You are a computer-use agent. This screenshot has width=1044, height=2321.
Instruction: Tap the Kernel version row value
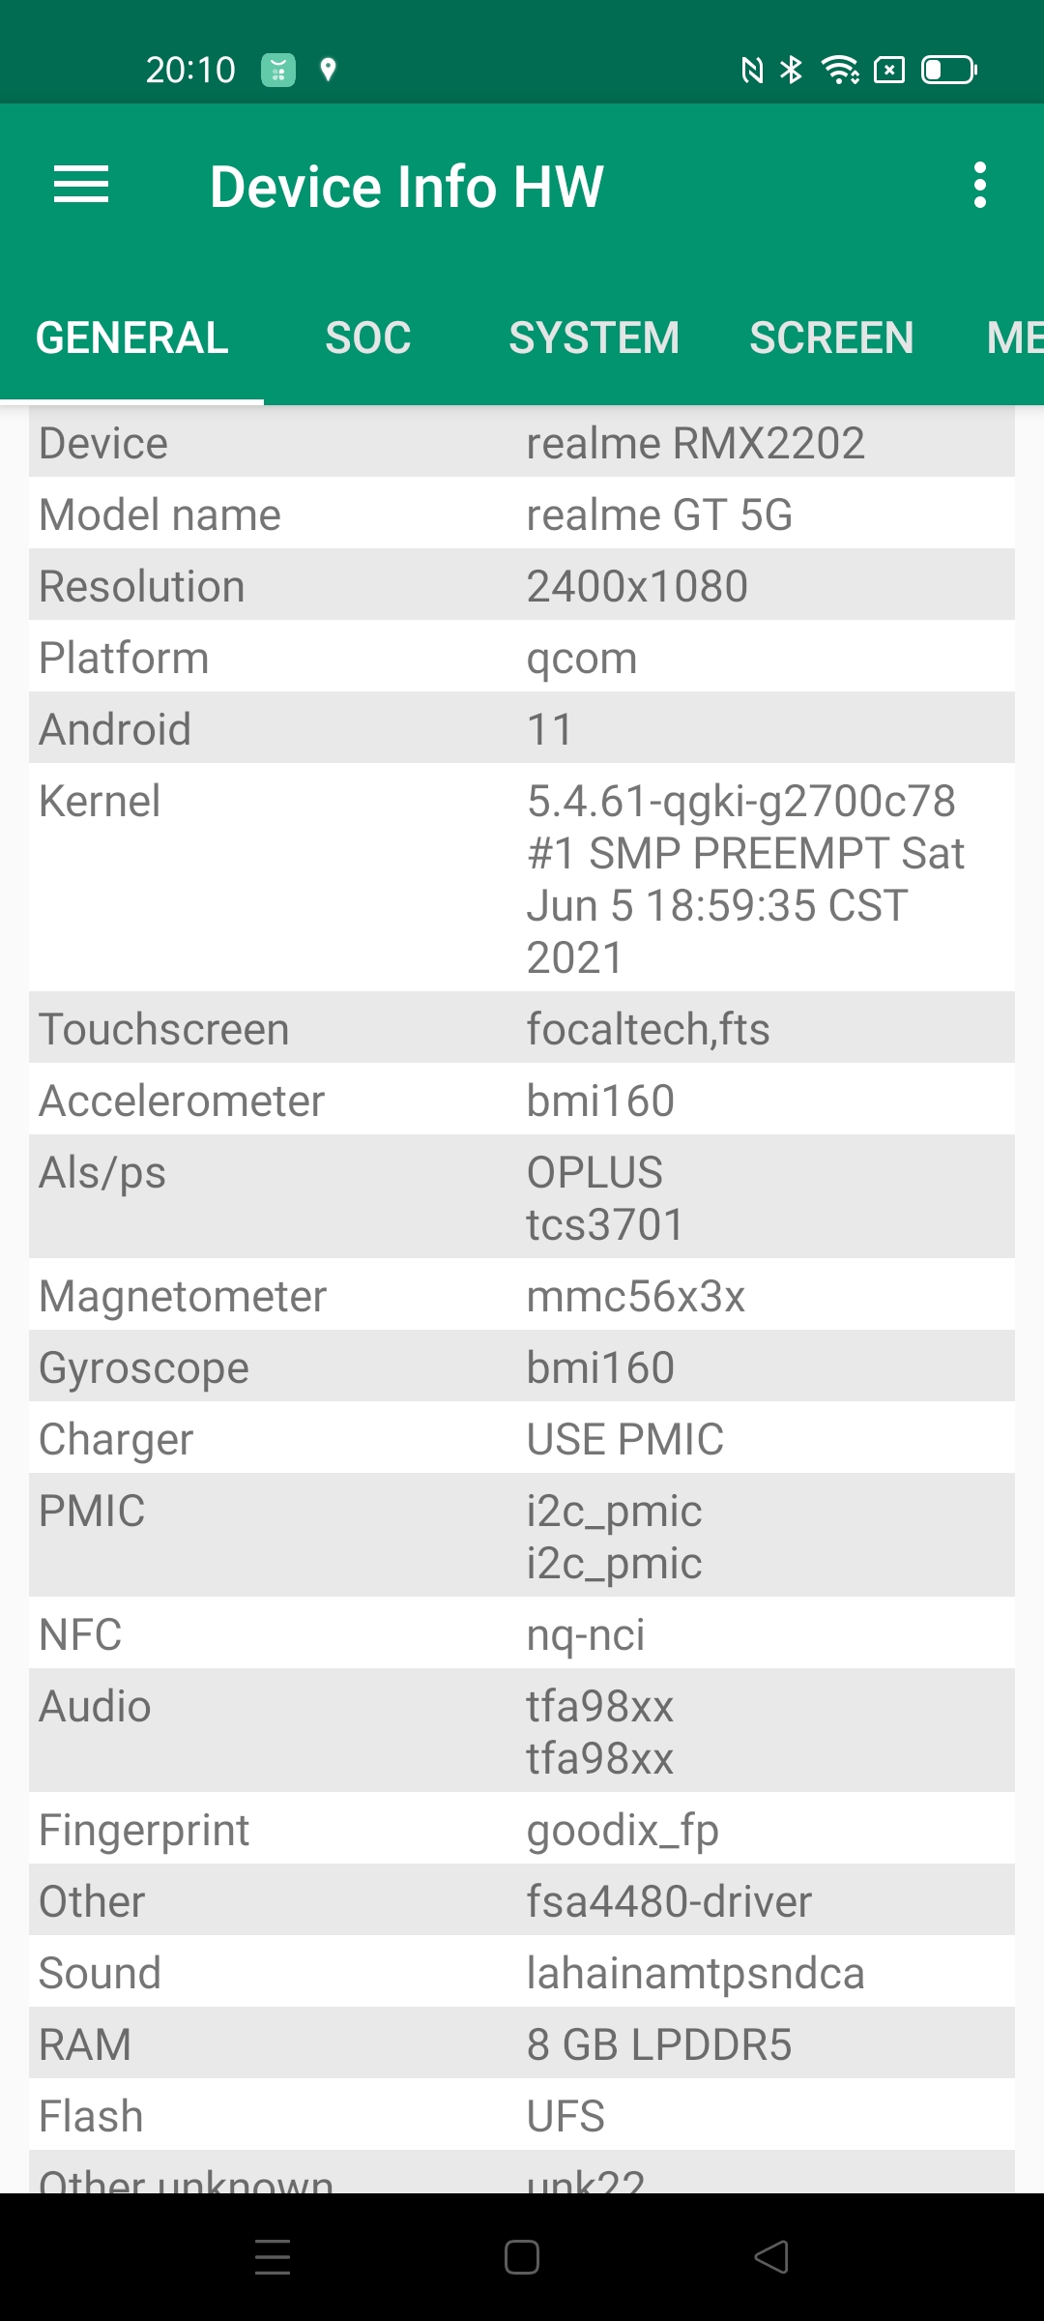click(744, 878)
